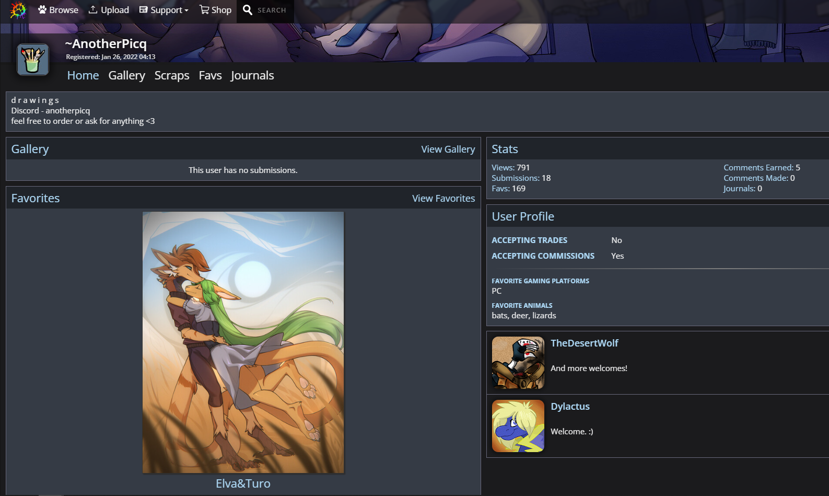This screenshot has width=829, height=496.
Task: Click the 'Welcome. :)' shout text
Action: tap(572, 431)
